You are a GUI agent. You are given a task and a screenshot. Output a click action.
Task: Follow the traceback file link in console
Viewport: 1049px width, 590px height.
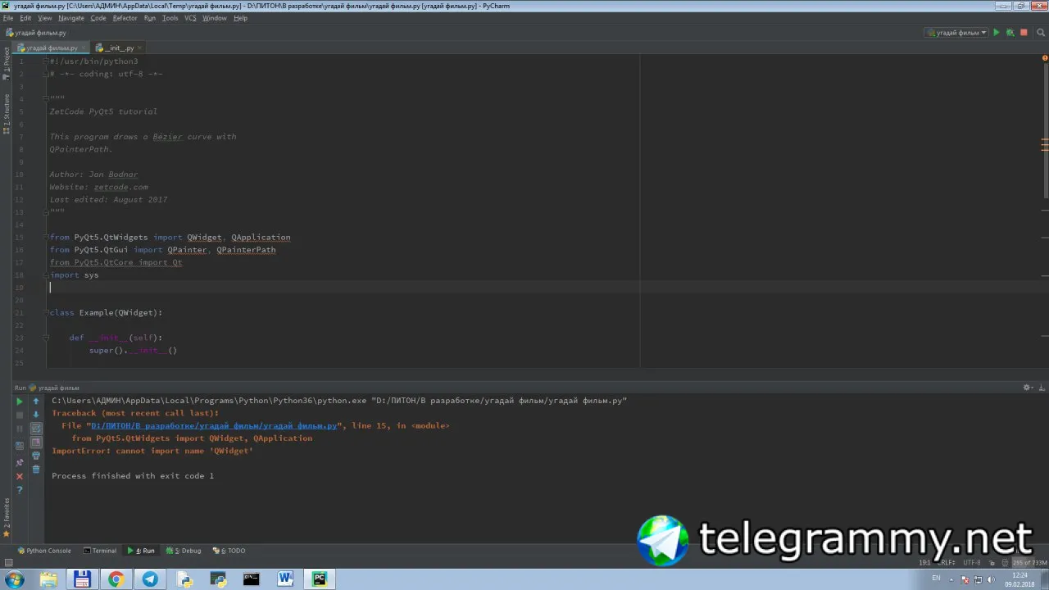point(214,426)
